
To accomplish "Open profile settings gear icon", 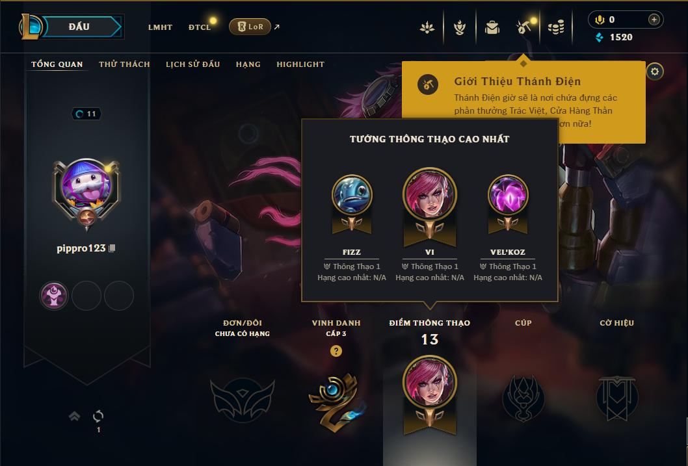I will click(655, 71).
